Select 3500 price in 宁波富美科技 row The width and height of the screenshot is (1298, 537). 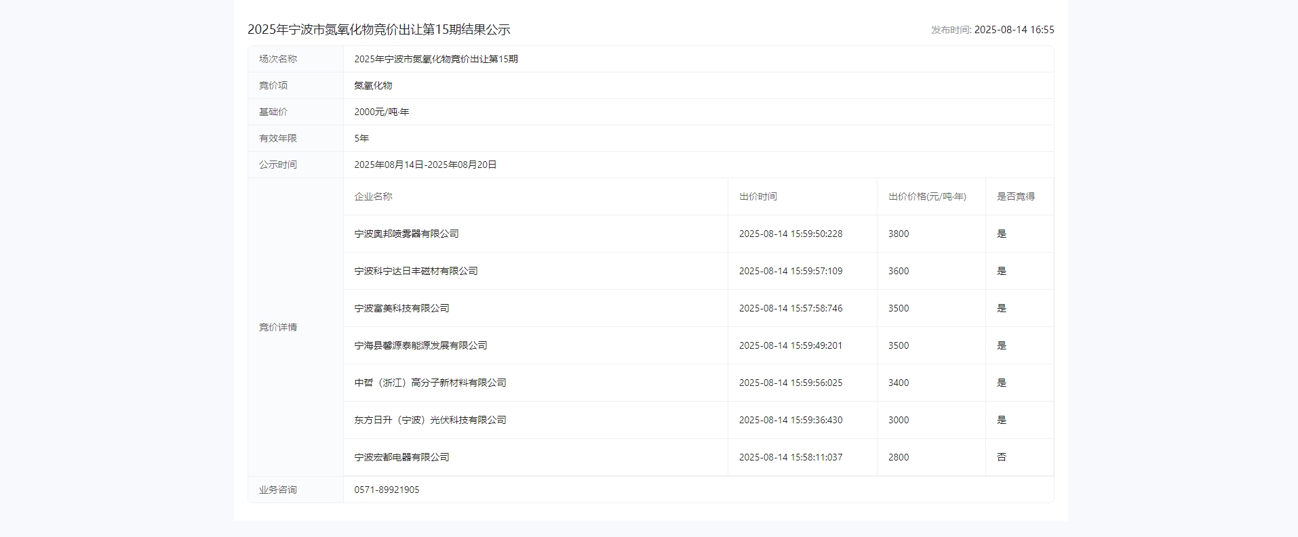899,308
